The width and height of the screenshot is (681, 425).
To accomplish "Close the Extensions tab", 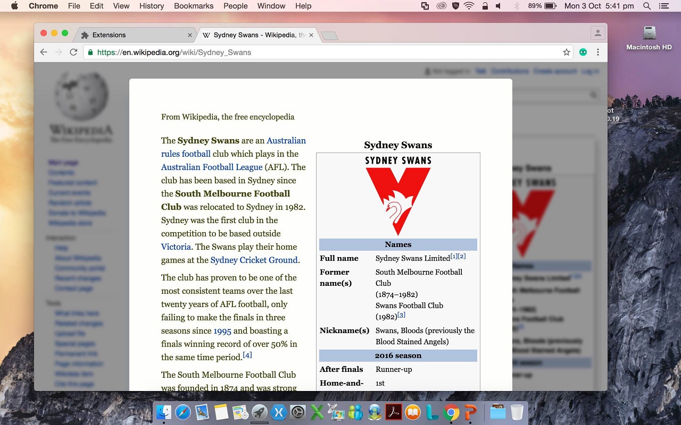I will 190,35.
